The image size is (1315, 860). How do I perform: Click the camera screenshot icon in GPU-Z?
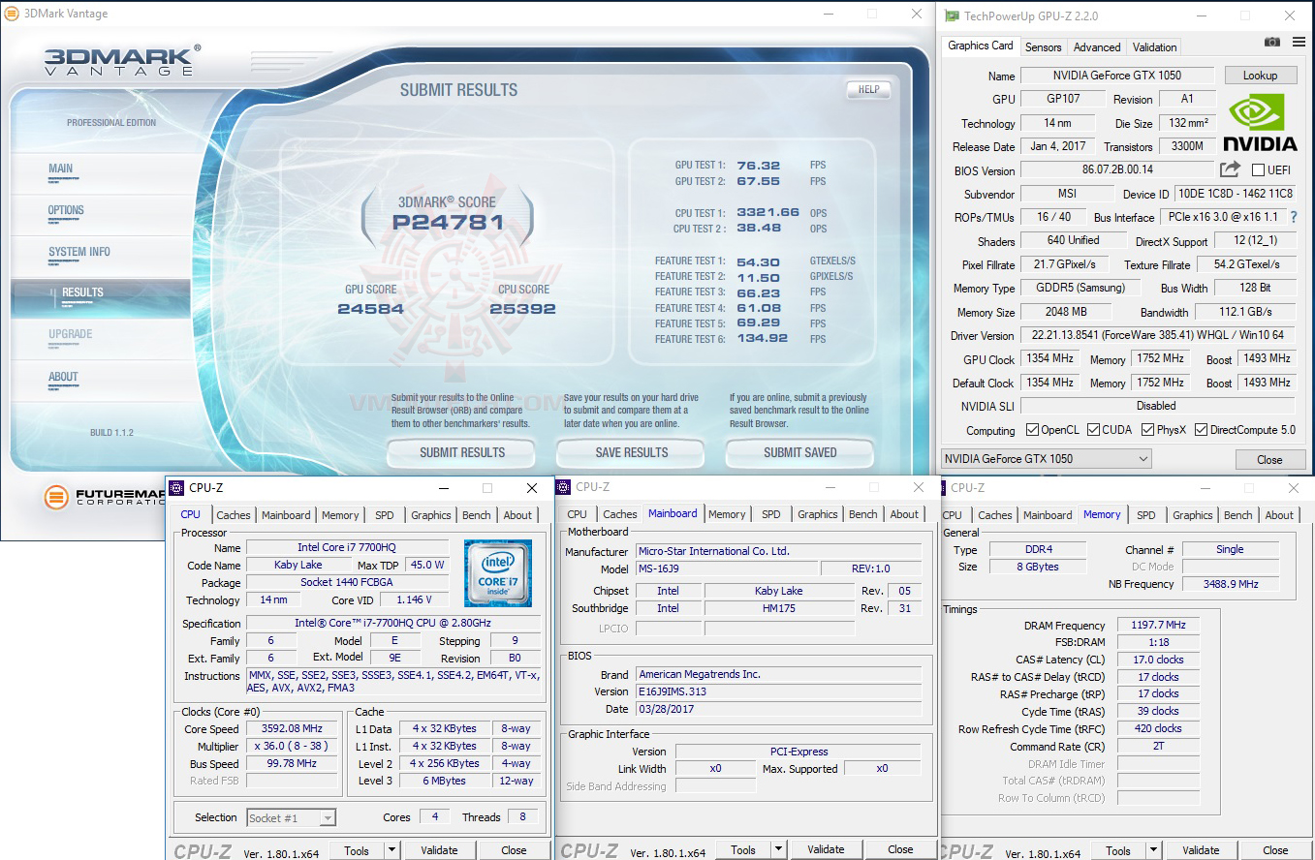tap(1272, 43)
